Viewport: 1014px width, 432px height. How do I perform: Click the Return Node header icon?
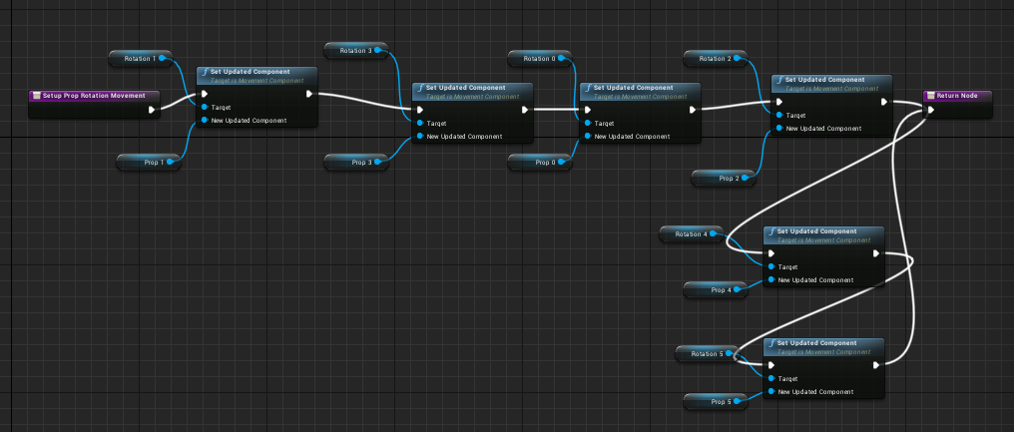tap(930, 96)
